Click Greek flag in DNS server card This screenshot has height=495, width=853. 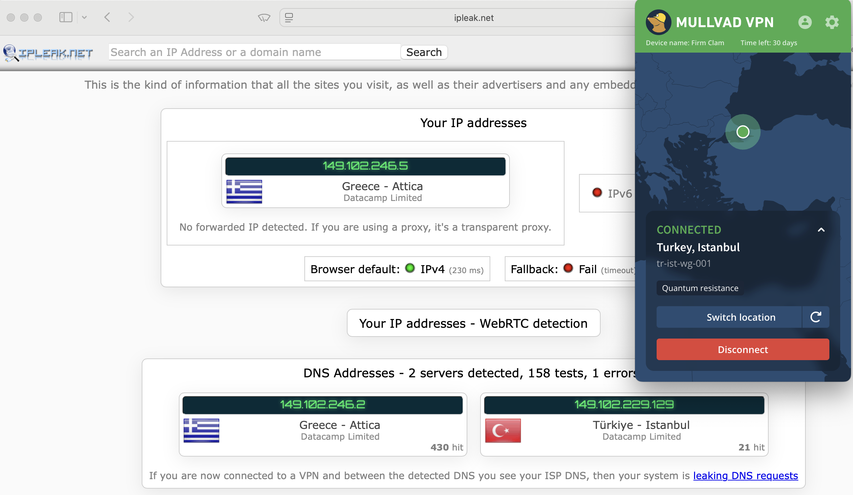tap(201, 430)
